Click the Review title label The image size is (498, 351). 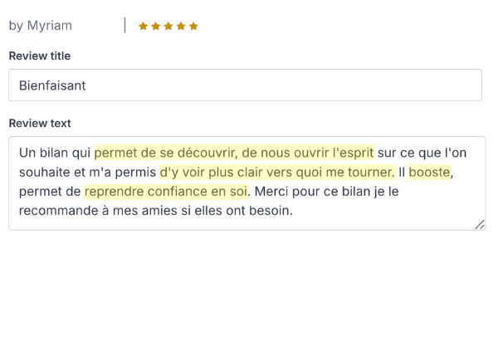[39, 56]
